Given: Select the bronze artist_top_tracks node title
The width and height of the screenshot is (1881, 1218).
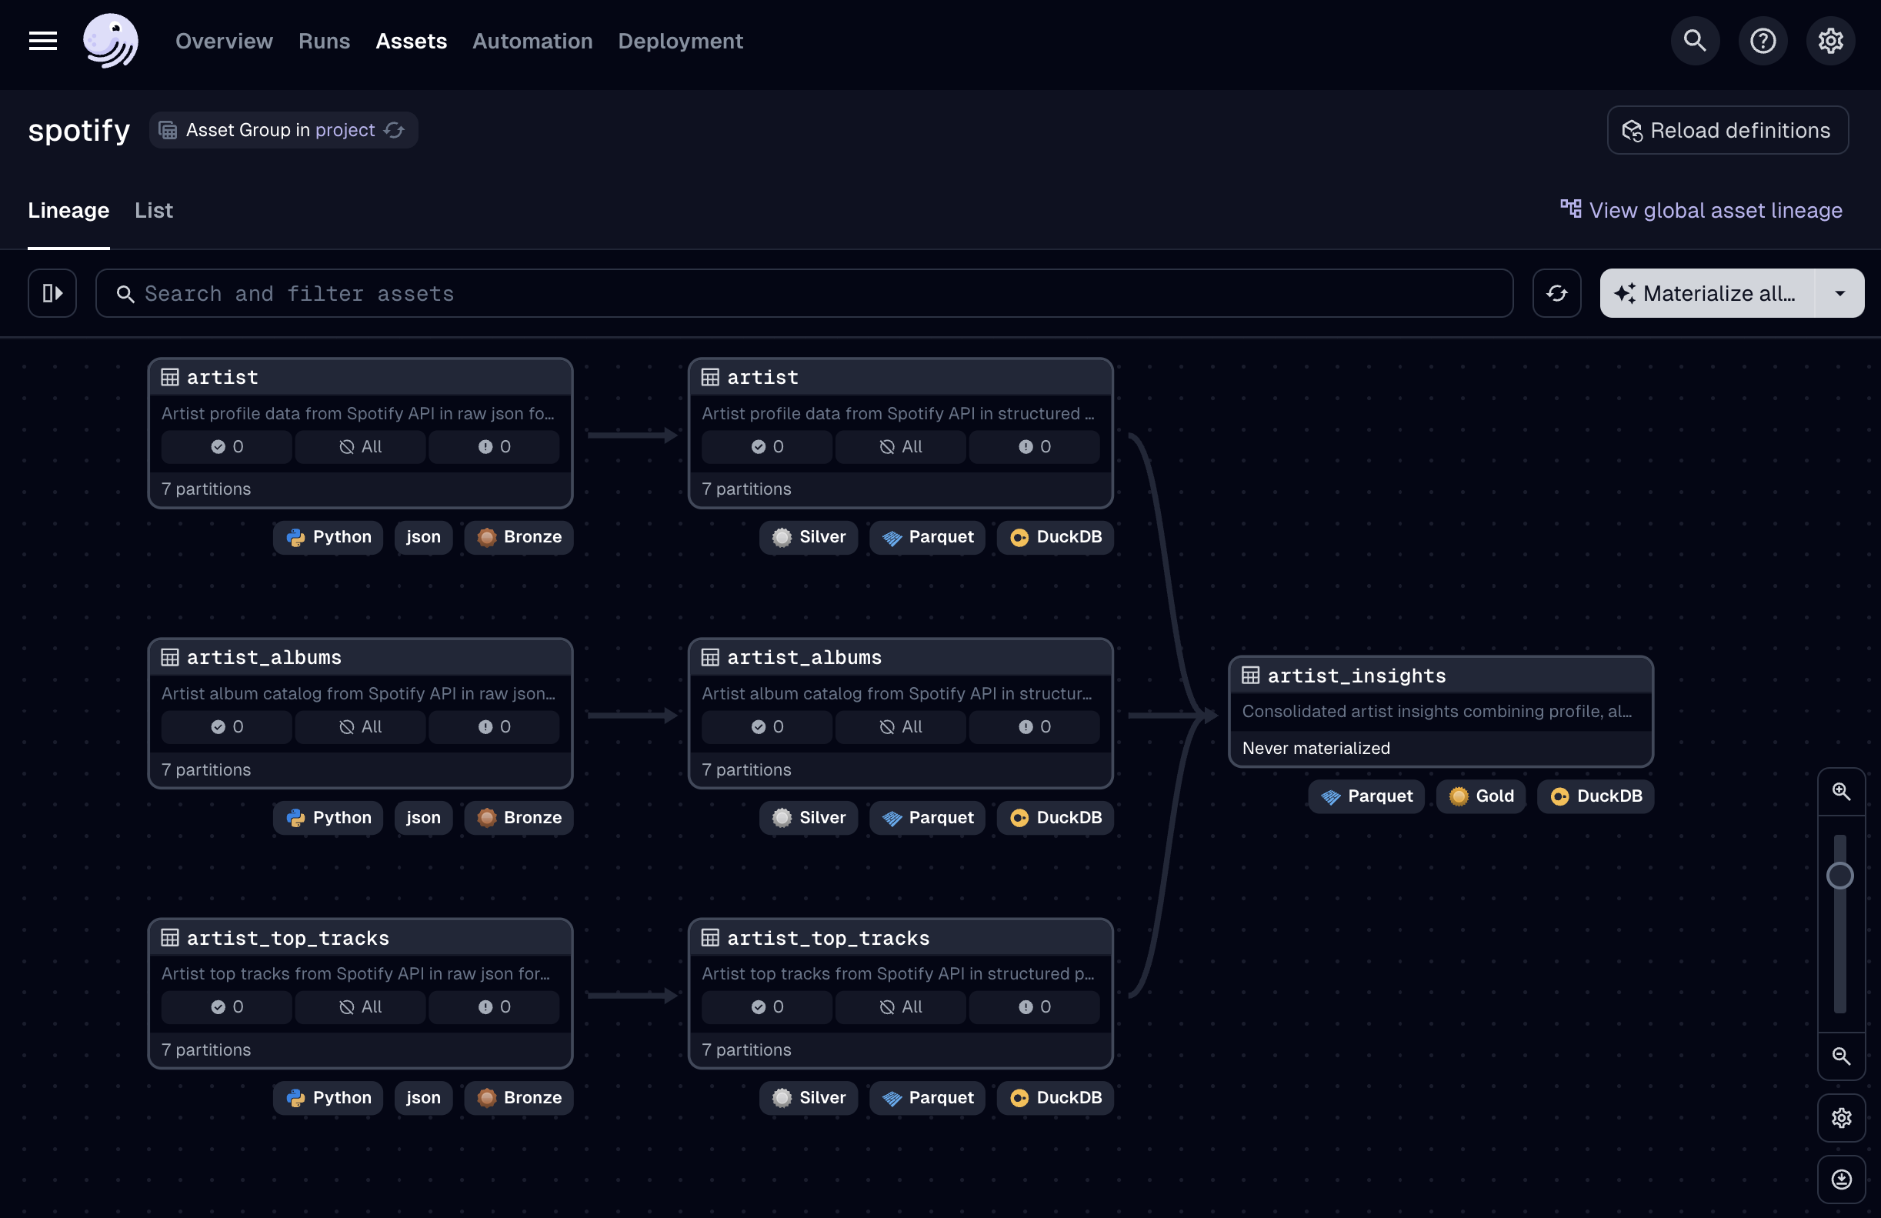Looking at the screenshot, I should click(288, 938).
